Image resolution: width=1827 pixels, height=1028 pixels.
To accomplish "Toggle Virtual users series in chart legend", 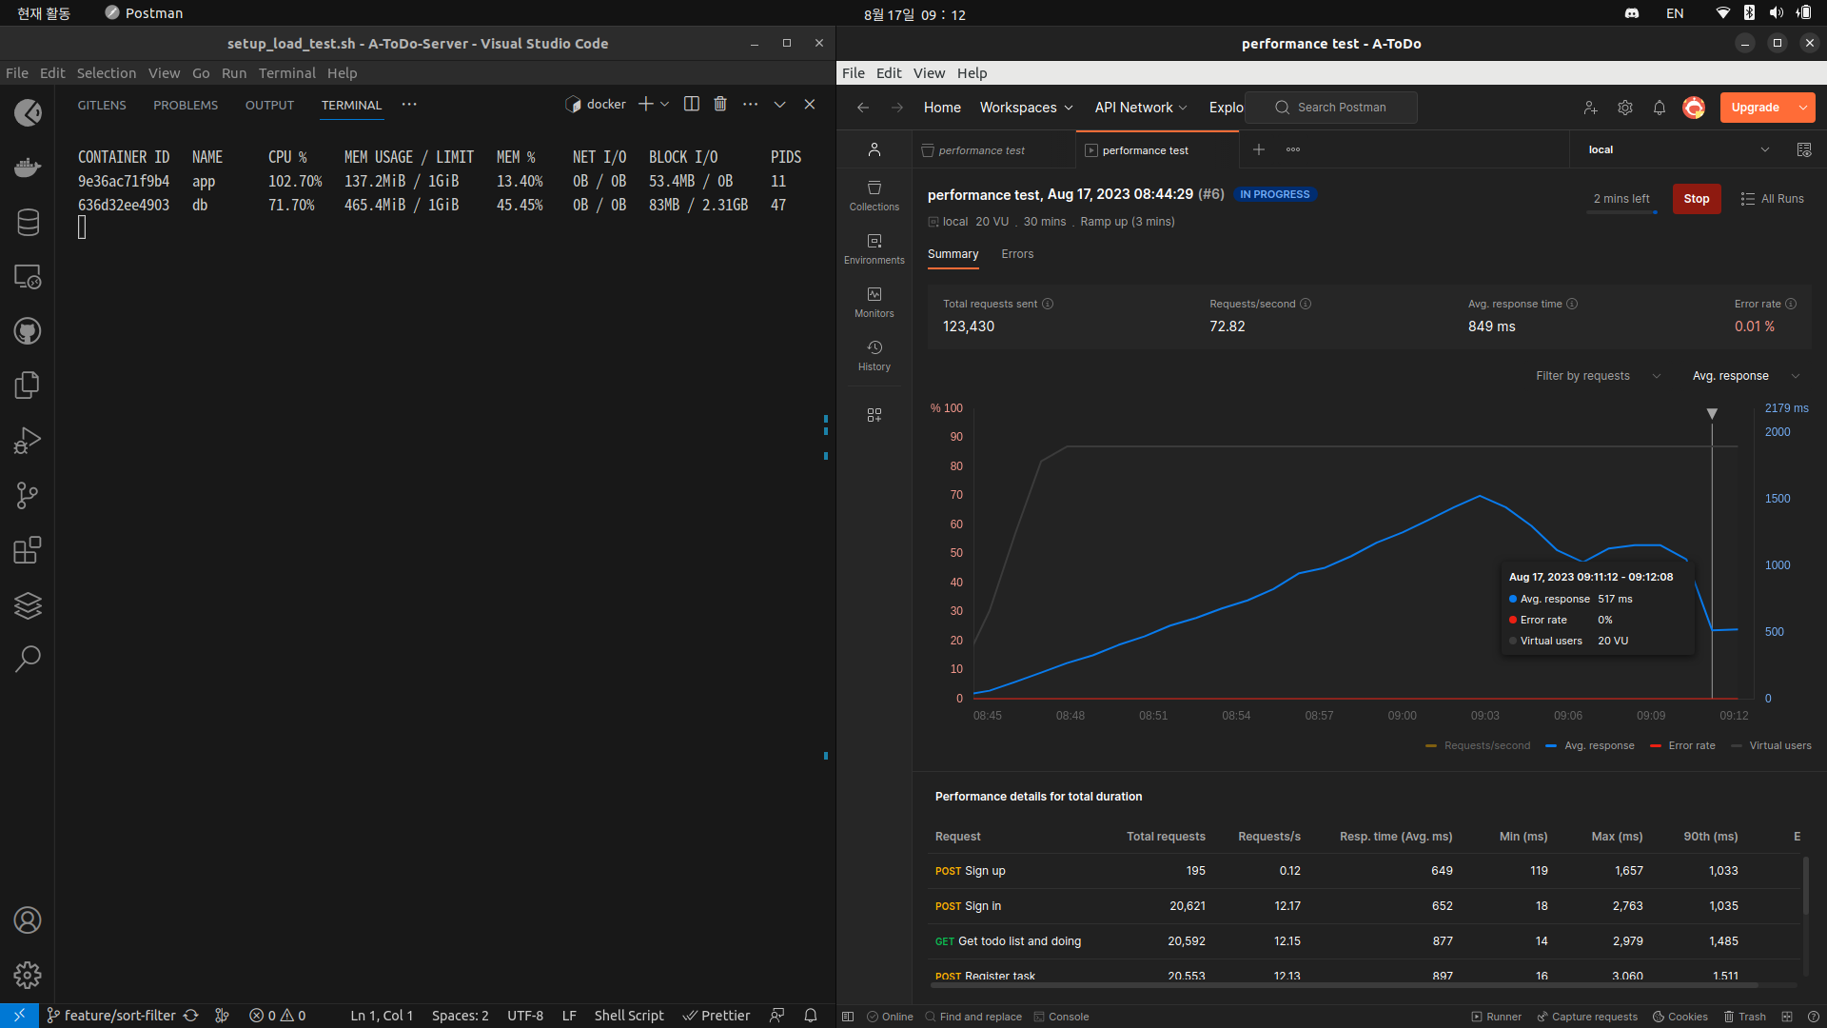I will click(1771, 745).
